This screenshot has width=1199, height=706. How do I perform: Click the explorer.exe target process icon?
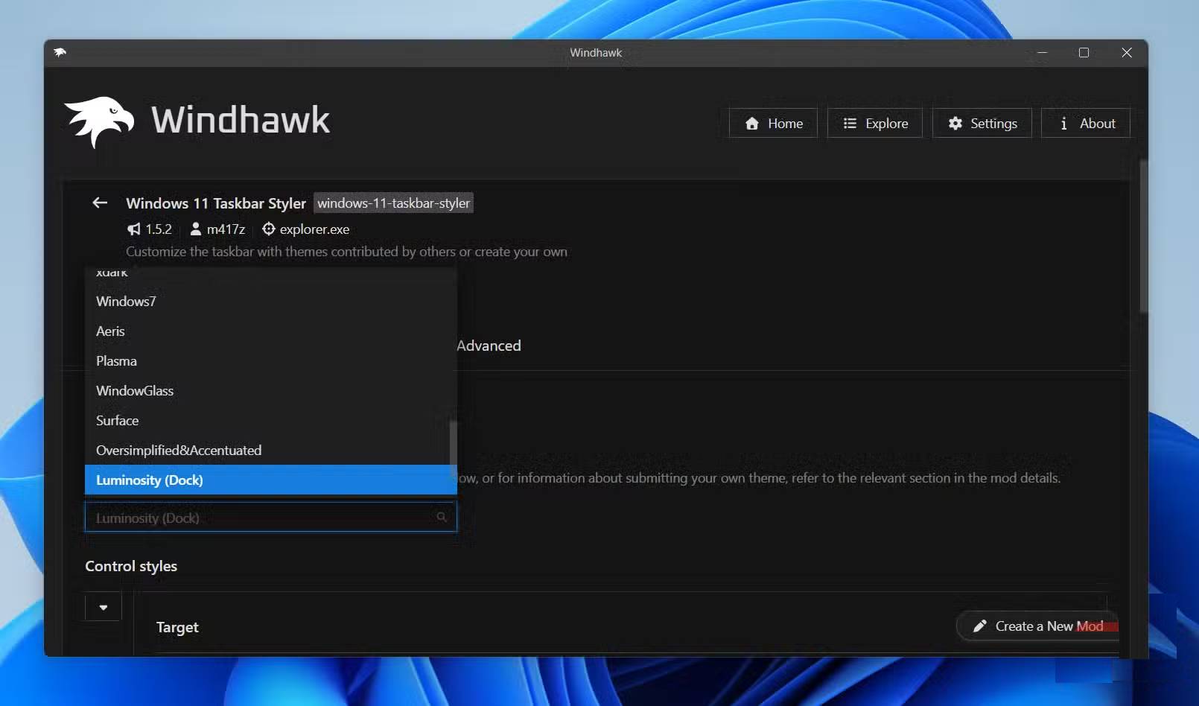tap(269, 229)
